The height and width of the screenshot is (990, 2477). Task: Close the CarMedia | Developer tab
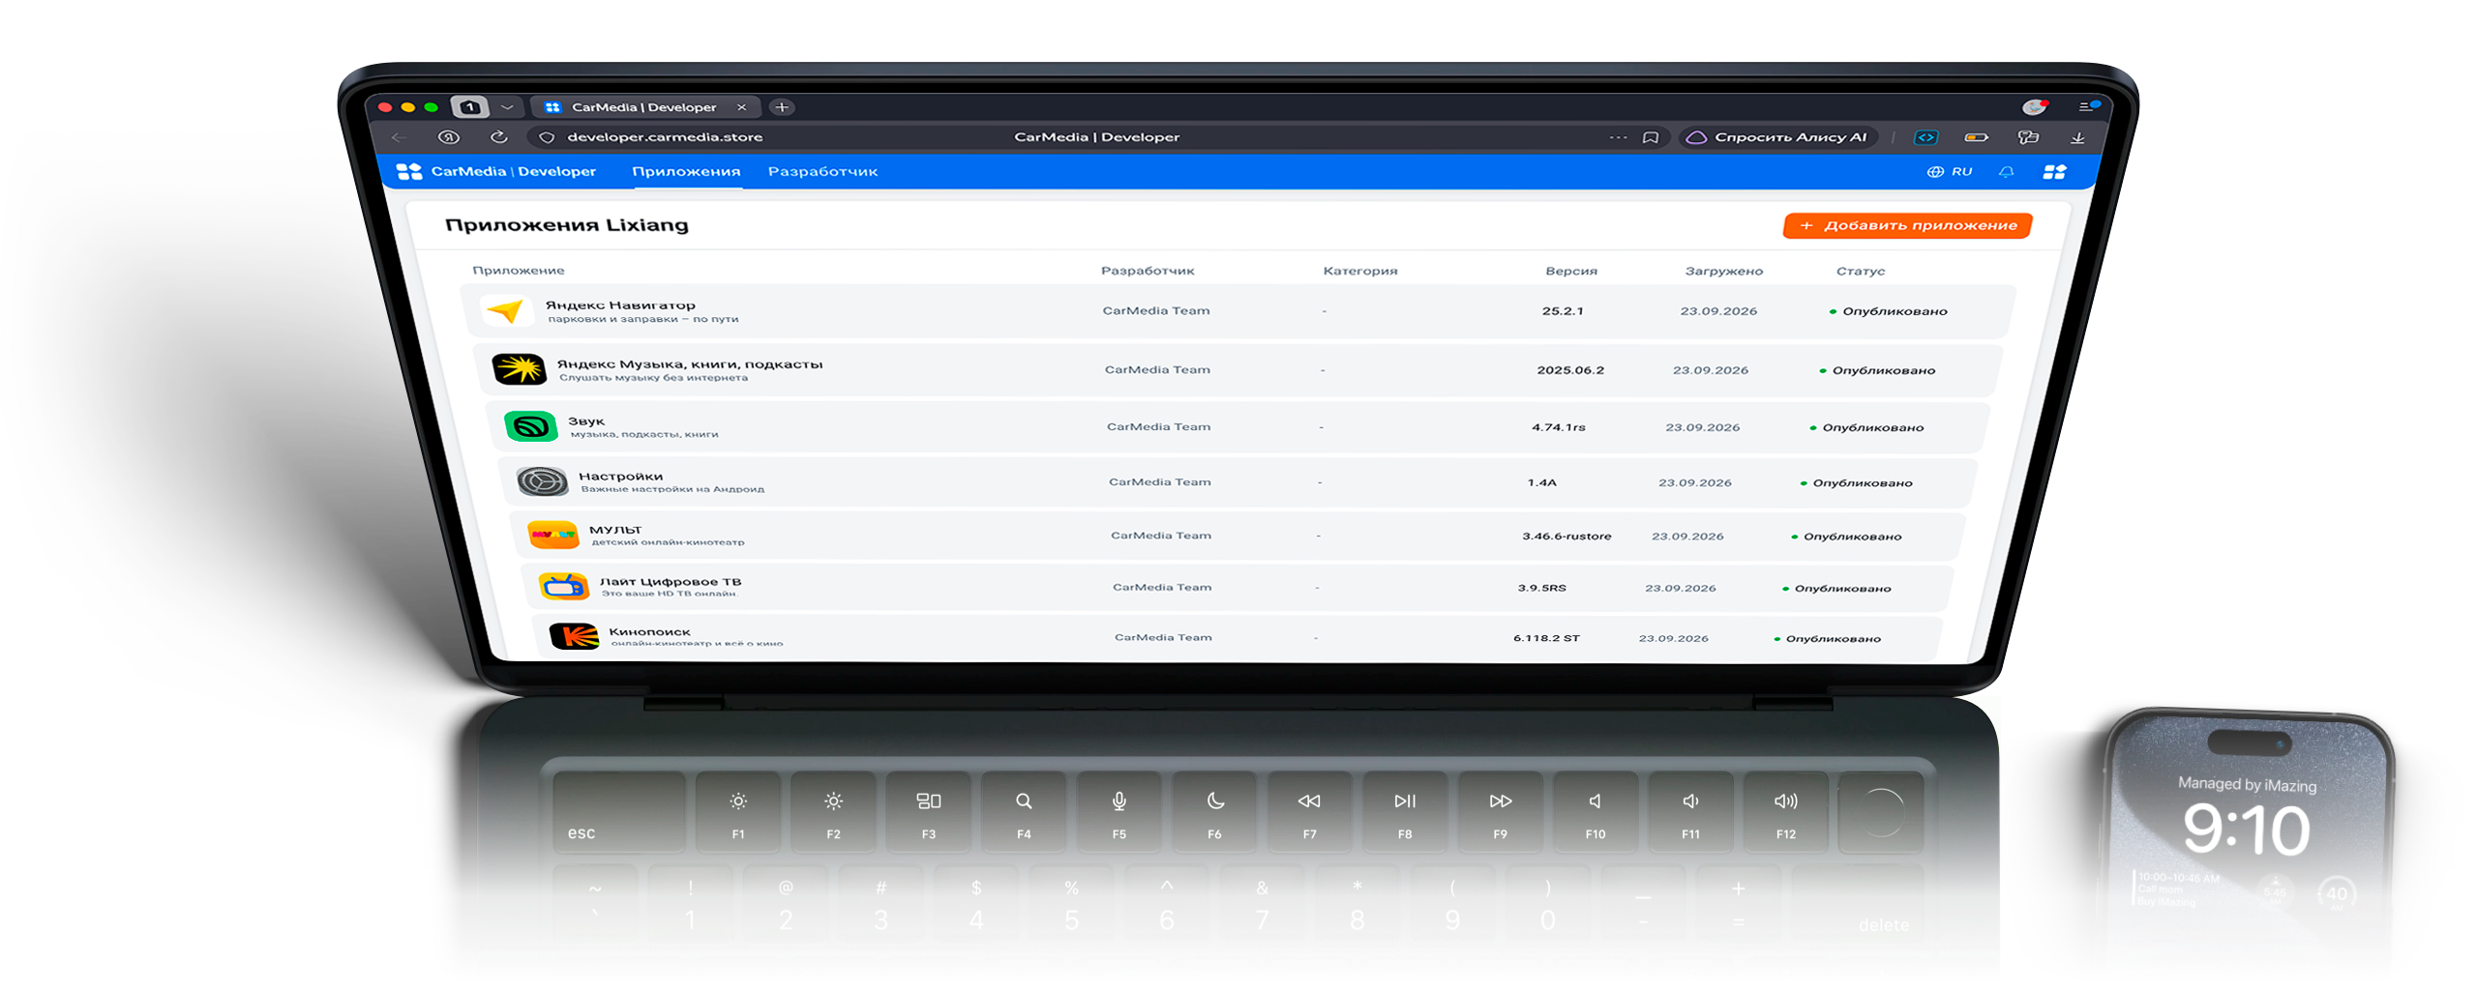(741, 107)
